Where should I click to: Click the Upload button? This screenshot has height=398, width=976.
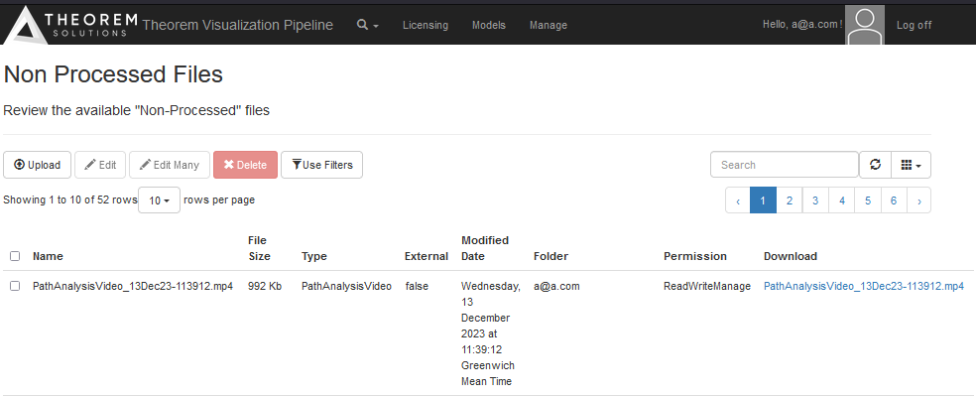point(38,165)
